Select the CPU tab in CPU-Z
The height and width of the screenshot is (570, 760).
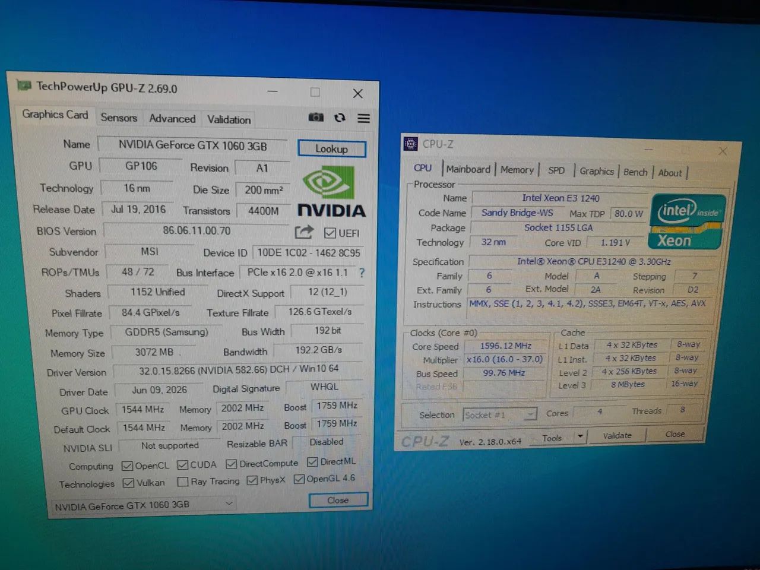(x=423, y=168)
